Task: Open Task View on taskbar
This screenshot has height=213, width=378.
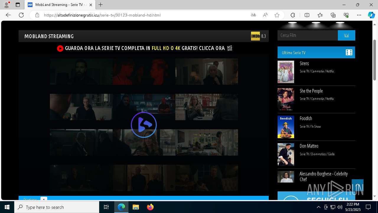Action: click(x=106, y=207)
